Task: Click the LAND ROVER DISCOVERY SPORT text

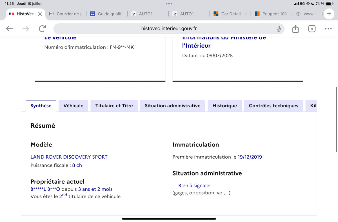Action: pyautogui.click(x=69, y=157)
